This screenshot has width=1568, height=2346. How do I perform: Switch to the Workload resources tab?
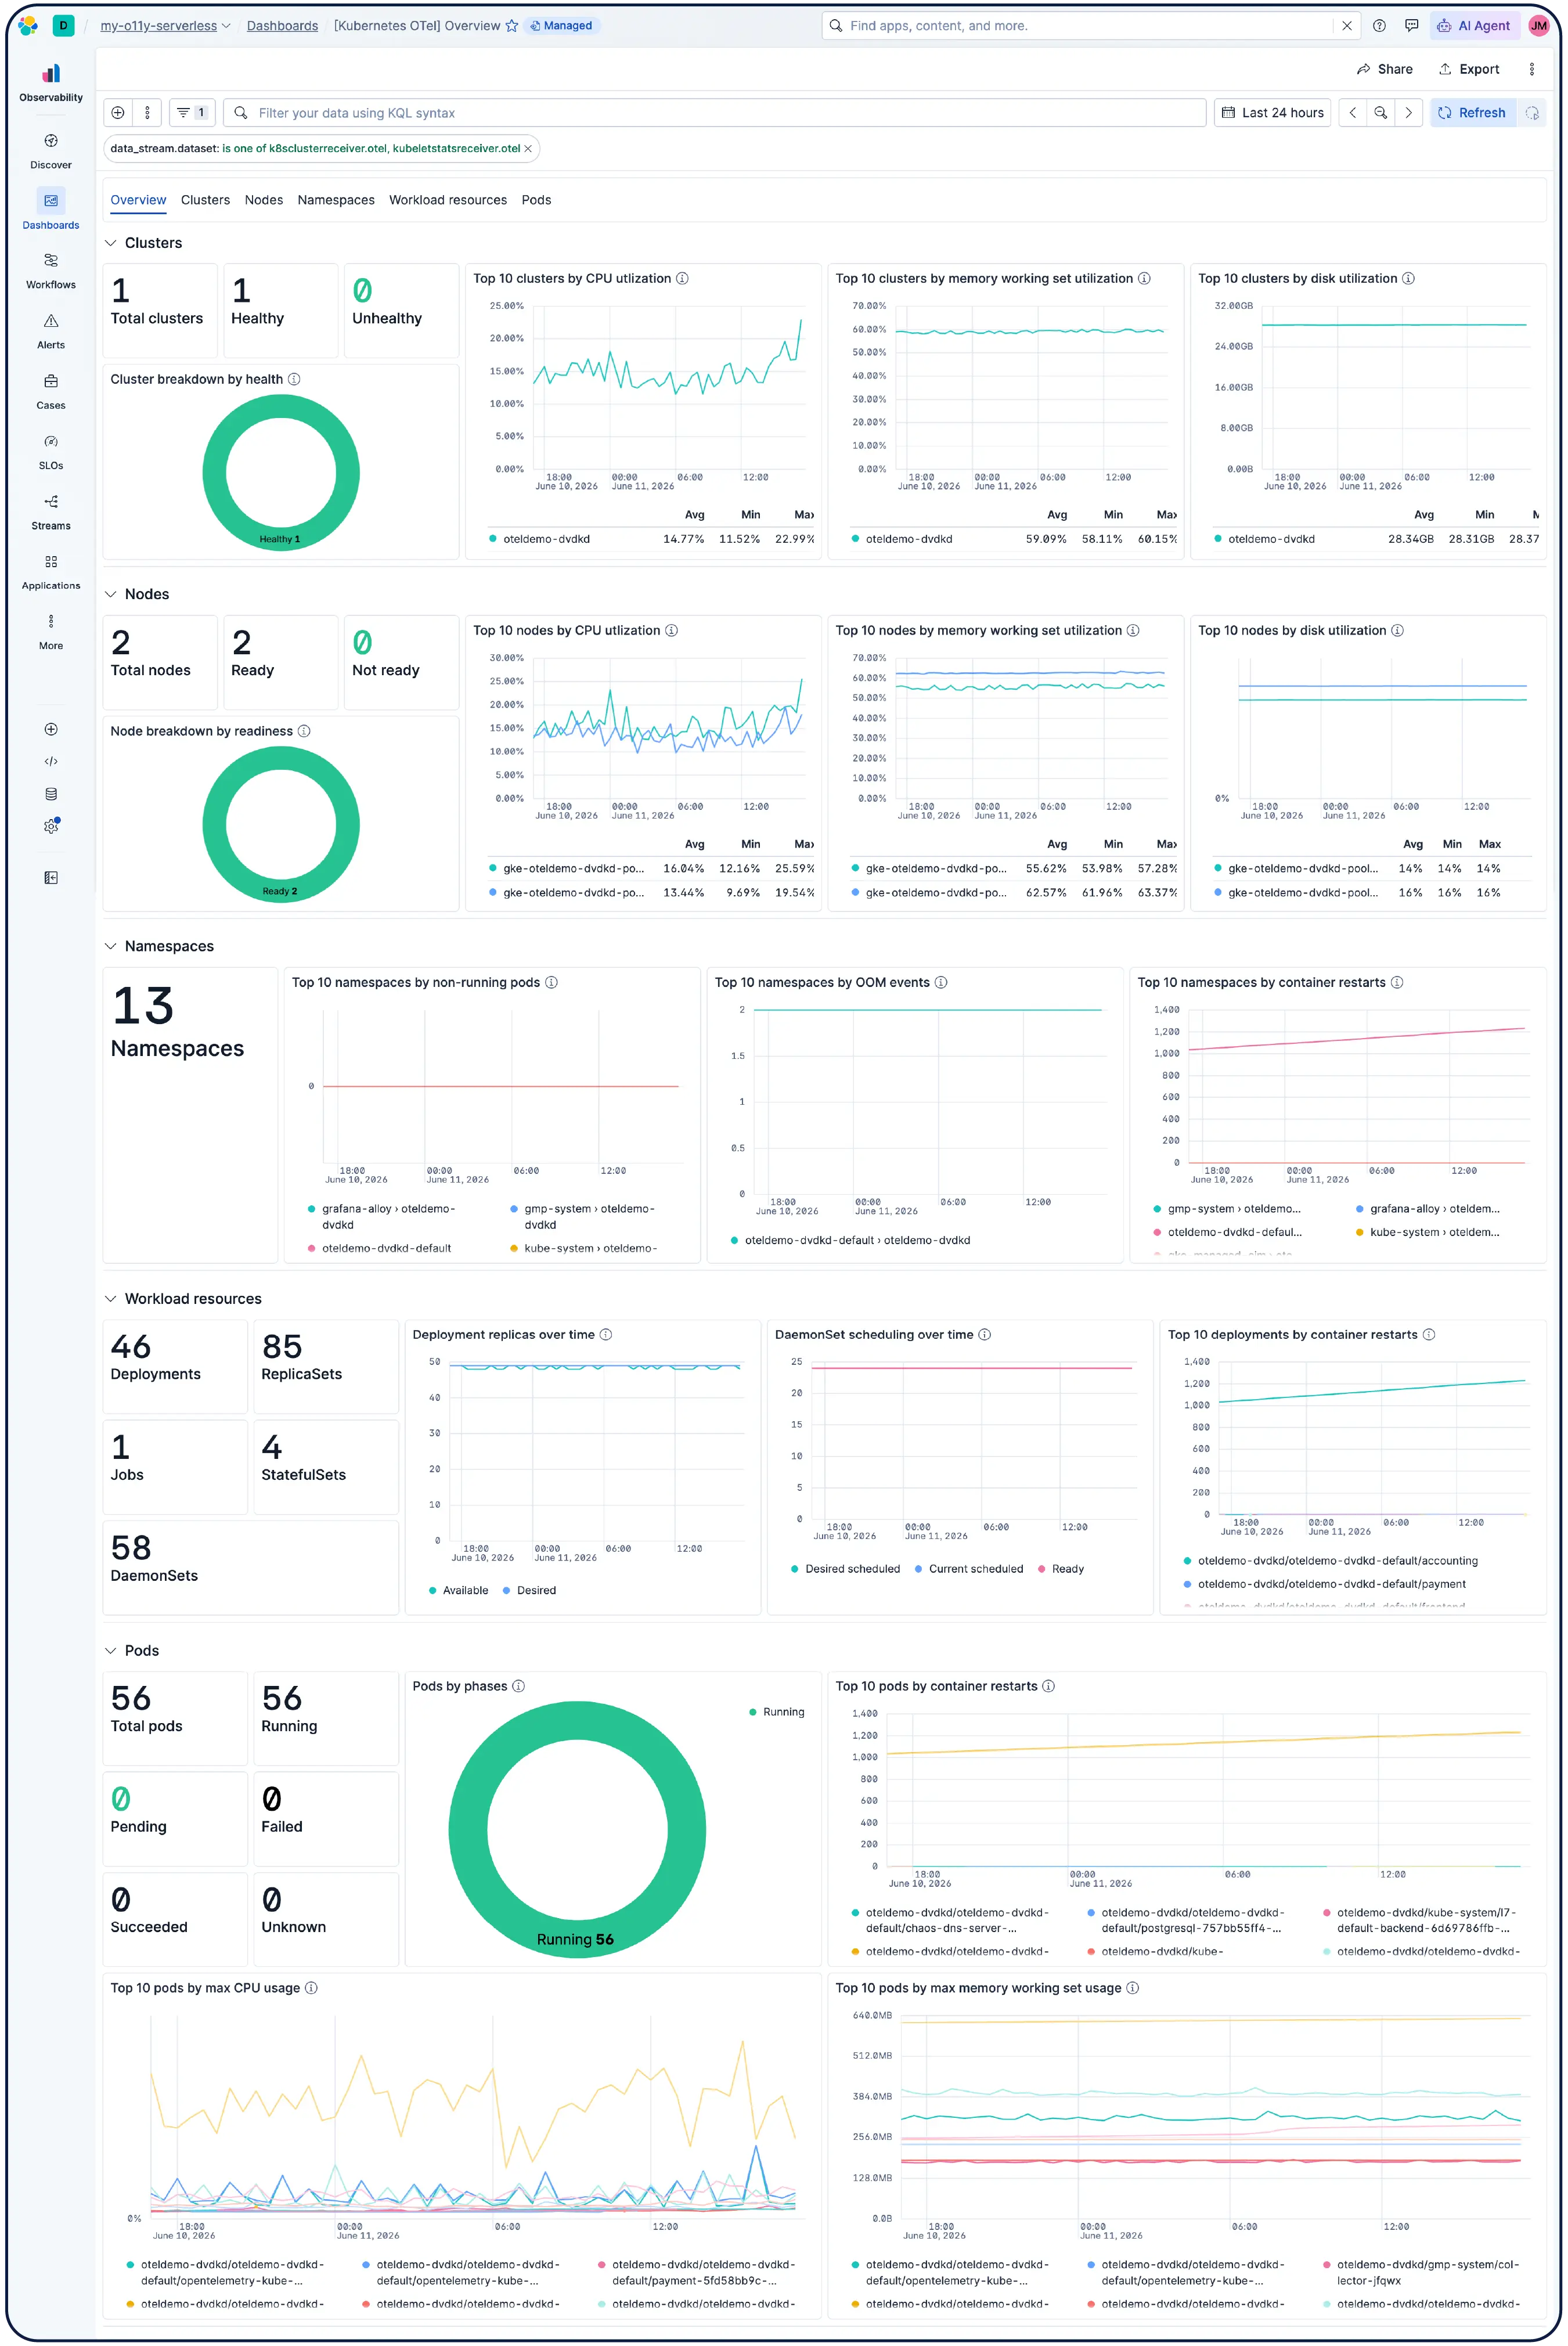[x=448, y=200]
